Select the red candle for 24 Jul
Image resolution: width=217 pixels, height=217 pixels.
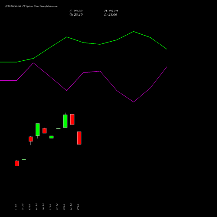pyautogui.click(x=72, y=119)
